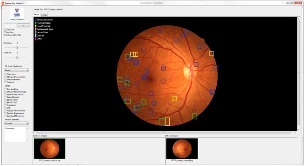The image size is (304, 166).
Task: Click inside the Comments text box
Action: [x=15, y=134]
